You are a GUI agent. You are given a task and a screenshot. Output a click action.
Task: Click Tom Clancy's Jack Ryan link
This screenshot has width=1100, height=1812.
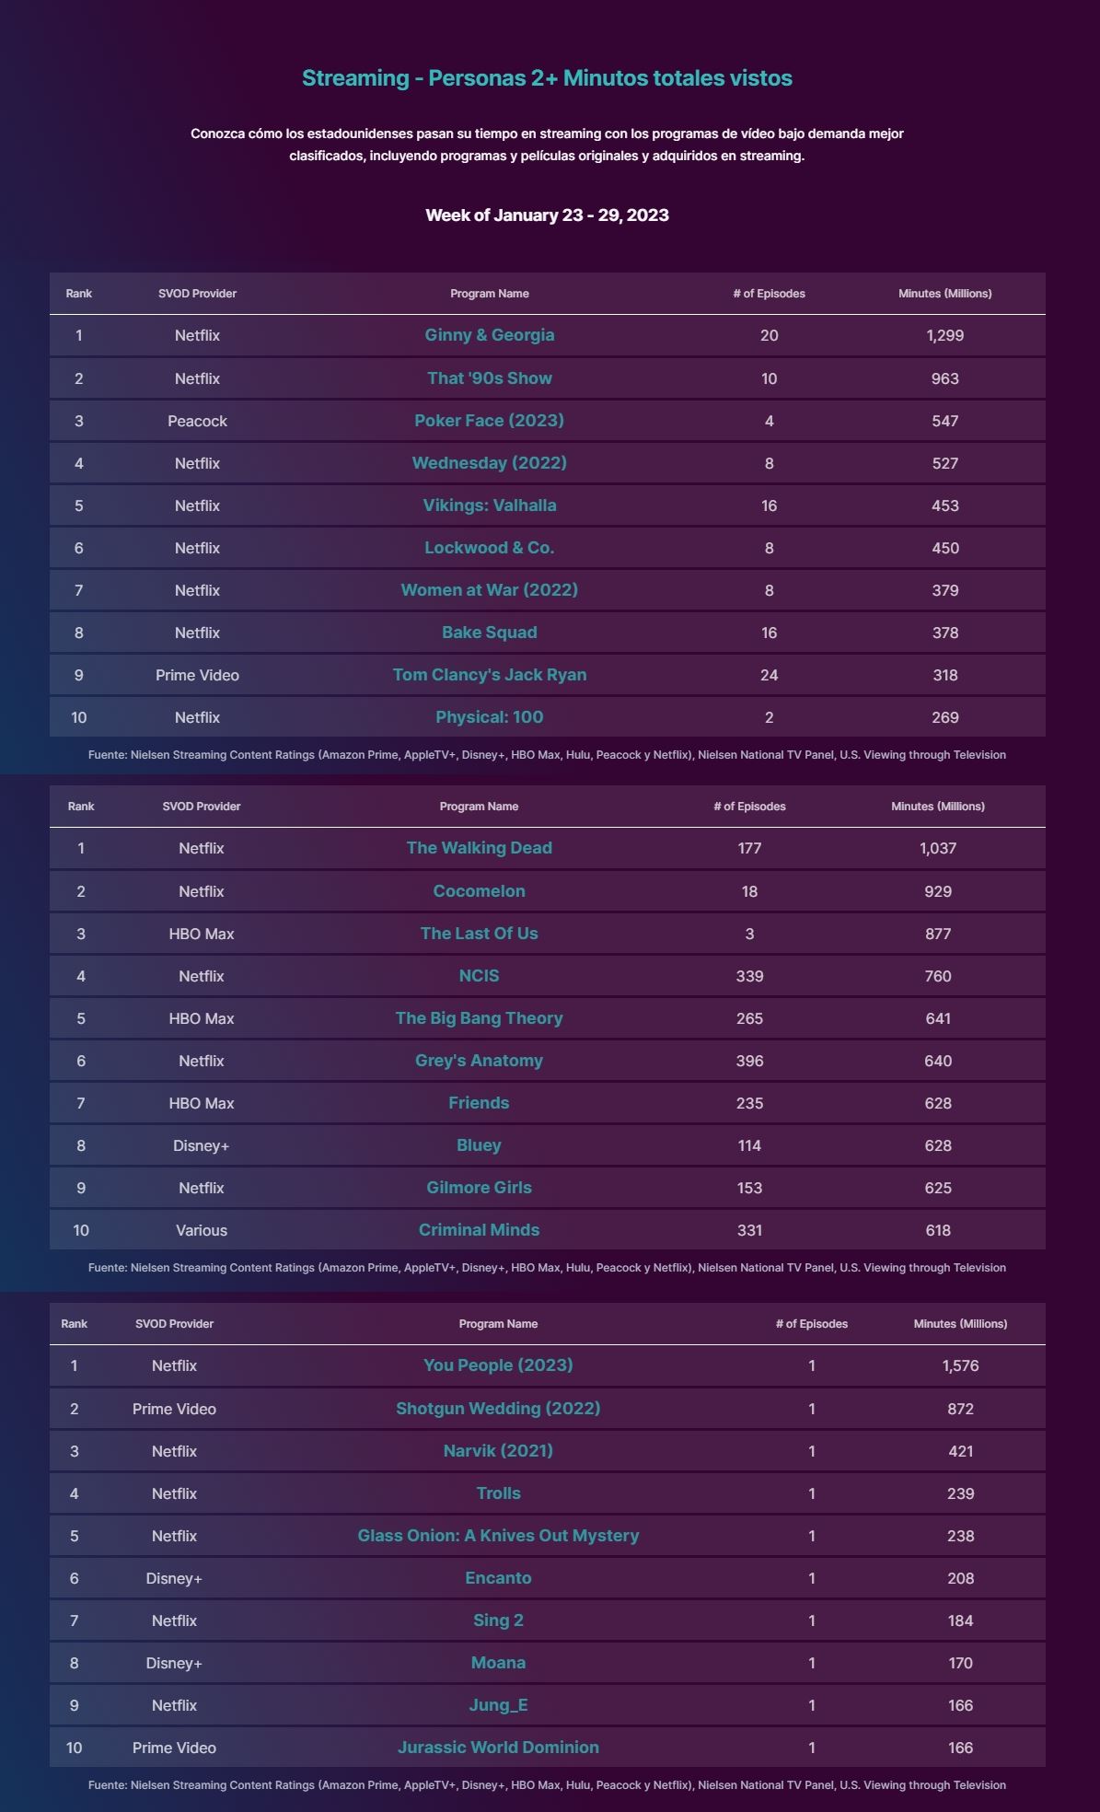[489, 675]
